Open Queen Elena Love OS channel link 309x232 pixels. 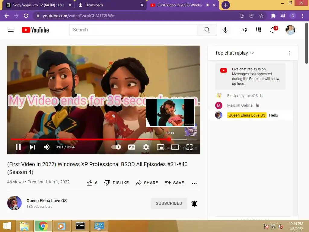pyautogui.click(x=47, y=201)
